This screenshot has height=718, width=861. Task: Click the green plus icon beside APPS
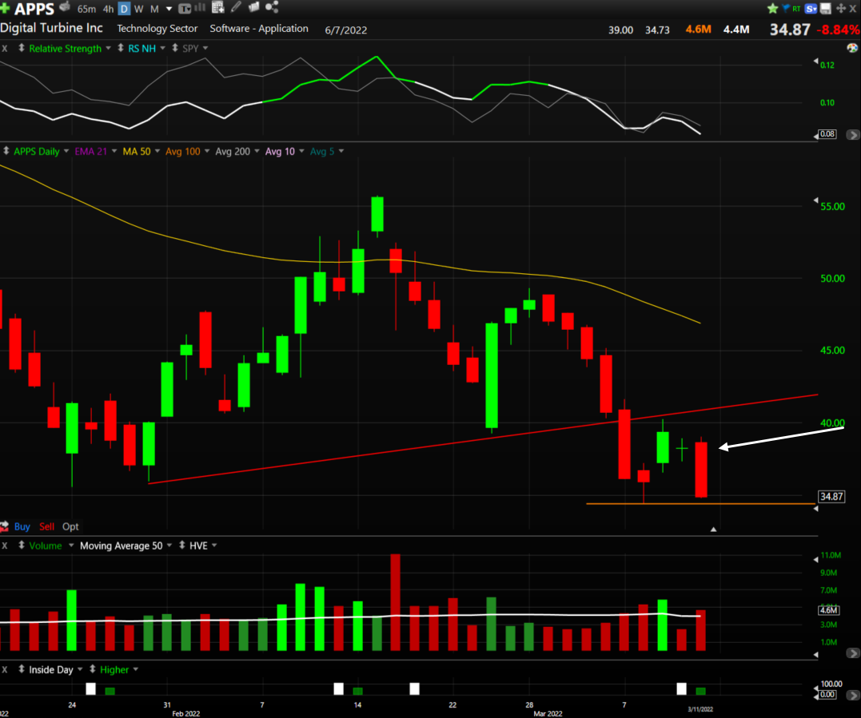tap(5, 8)
